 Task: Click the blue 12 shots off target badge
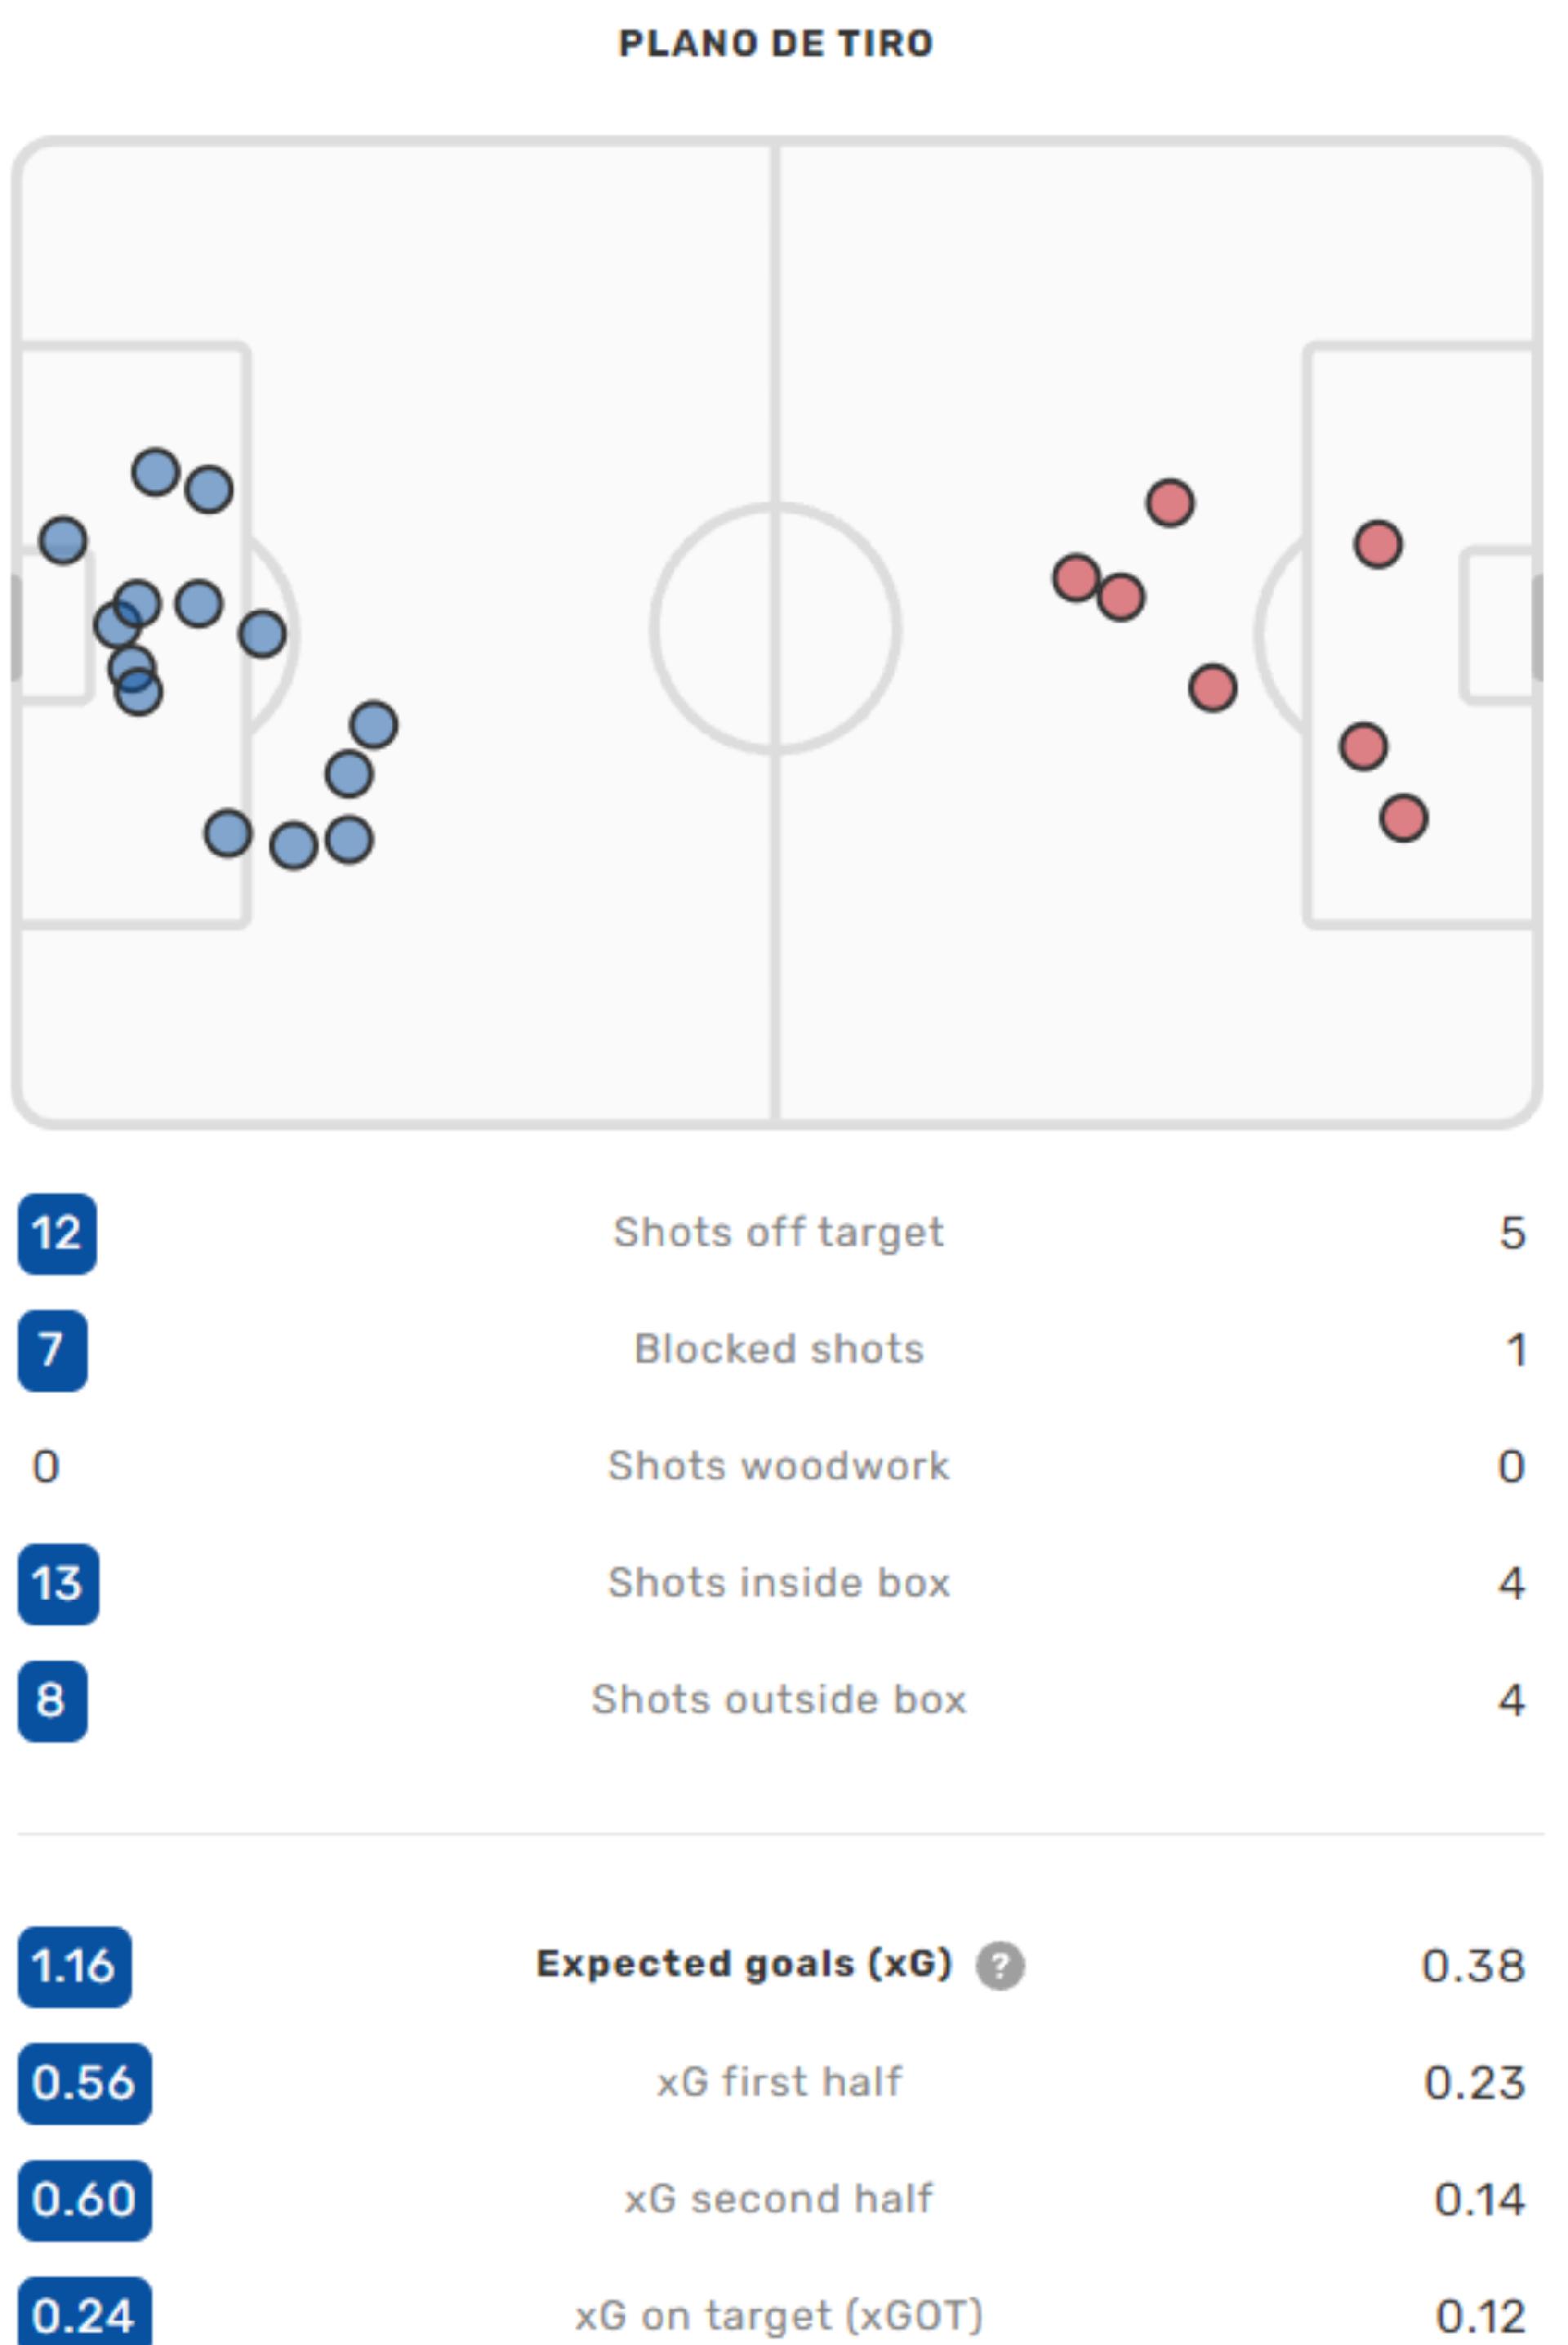pyautogui.click(x=57, y=1233)
